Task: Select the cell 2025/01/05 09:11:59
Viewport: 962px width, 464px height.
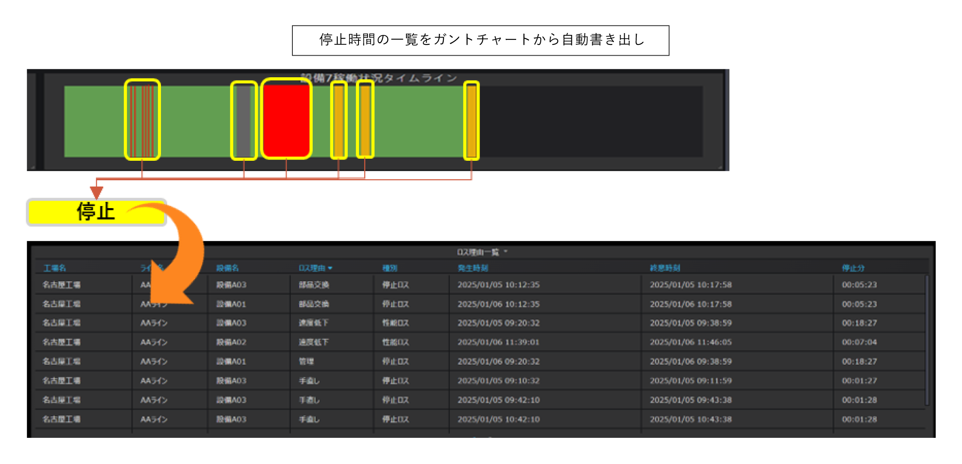Action: (x=690, y=381)
